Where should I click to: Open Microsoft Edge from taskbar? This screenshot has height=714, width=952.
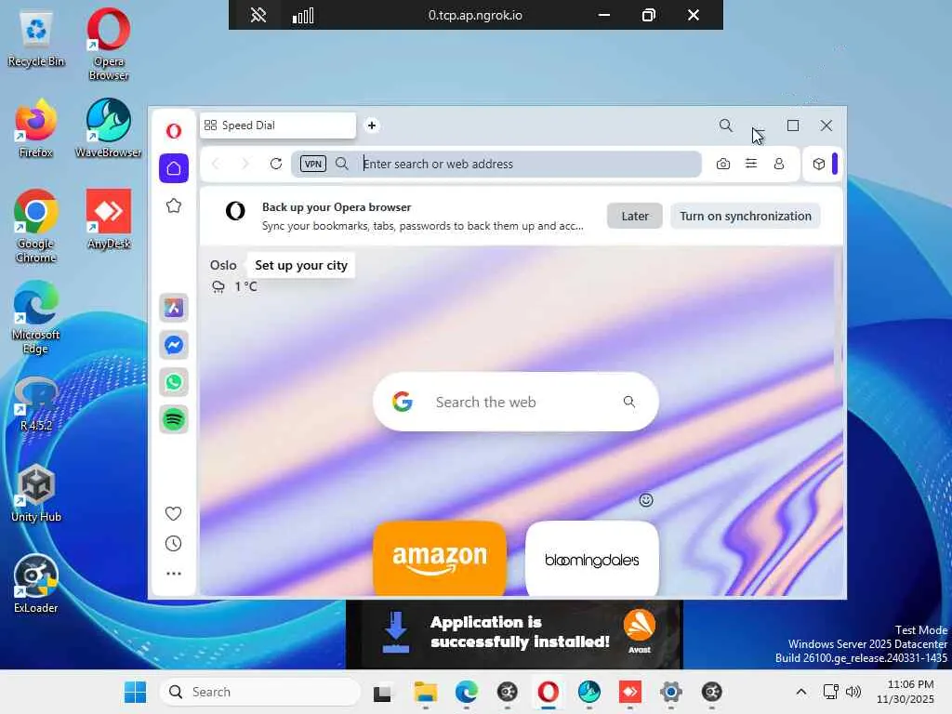pyautogui.click(x=467, y=692)
